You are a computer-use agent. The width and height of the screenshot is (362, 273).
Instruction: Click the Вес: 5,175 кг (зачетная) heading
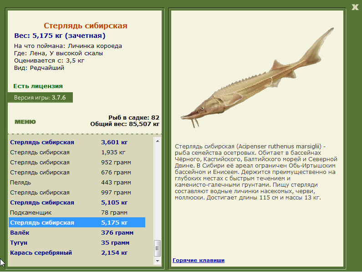(x=60, y=36)
